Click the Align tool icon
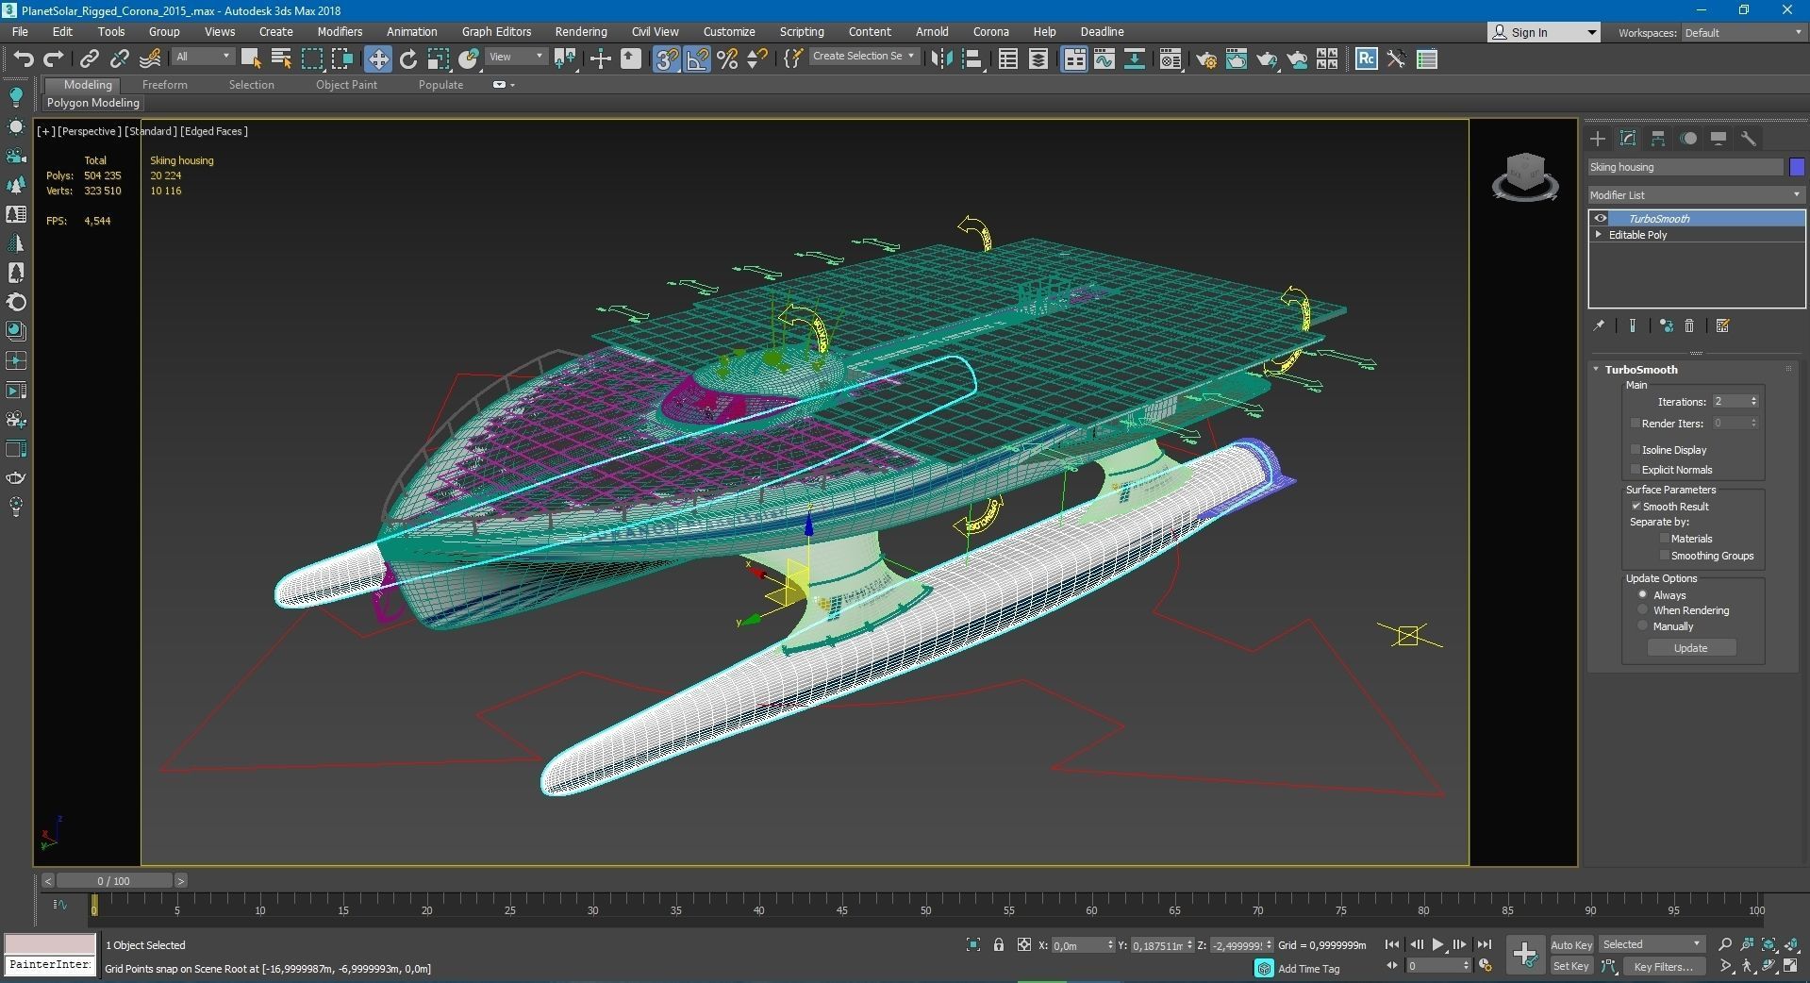This screenshot has width=1810, height=983. pos(971,59)
